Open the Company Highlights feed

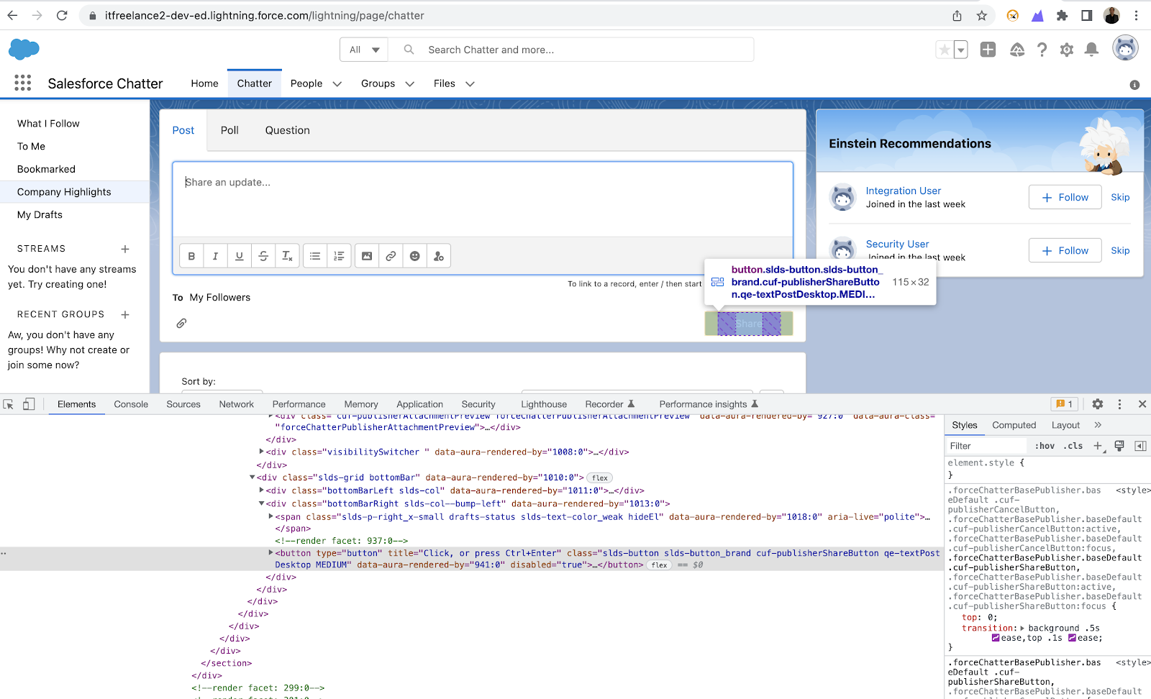tap(75, 192)
